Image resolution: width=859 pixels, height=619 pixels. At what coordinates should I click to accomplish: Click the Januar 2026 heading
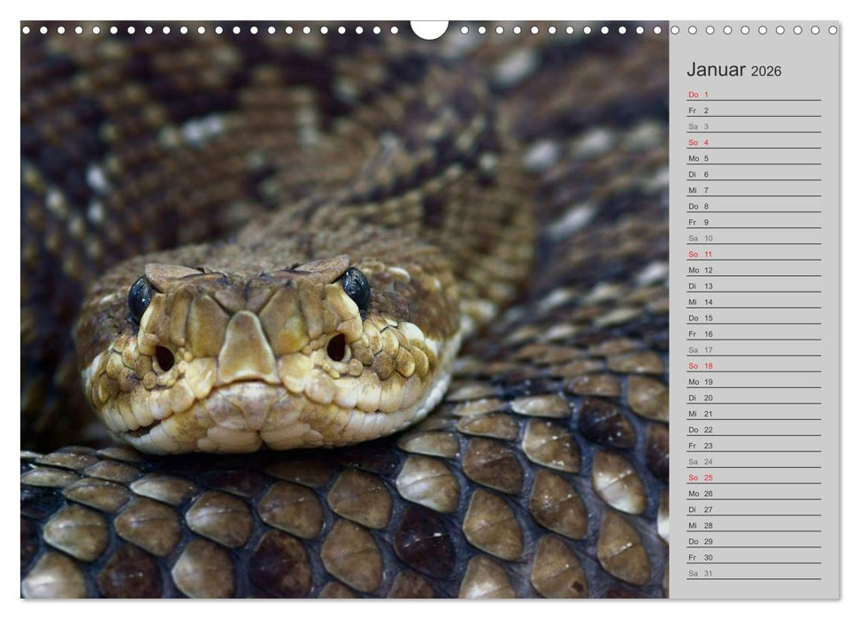coord(733,71)
